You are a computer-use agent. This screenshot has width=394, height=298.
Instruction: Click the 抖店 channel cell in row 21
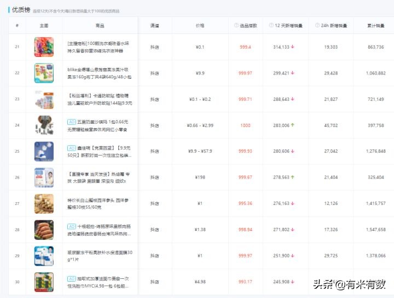pyautogui.click(x=154, y=47)
